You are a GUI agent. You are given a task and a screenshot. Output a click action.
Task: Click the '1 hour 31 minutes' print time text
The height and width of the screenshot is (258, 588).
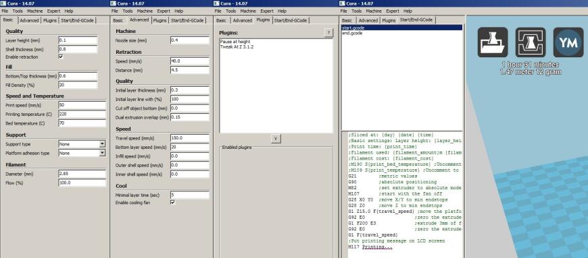[531, 64]
